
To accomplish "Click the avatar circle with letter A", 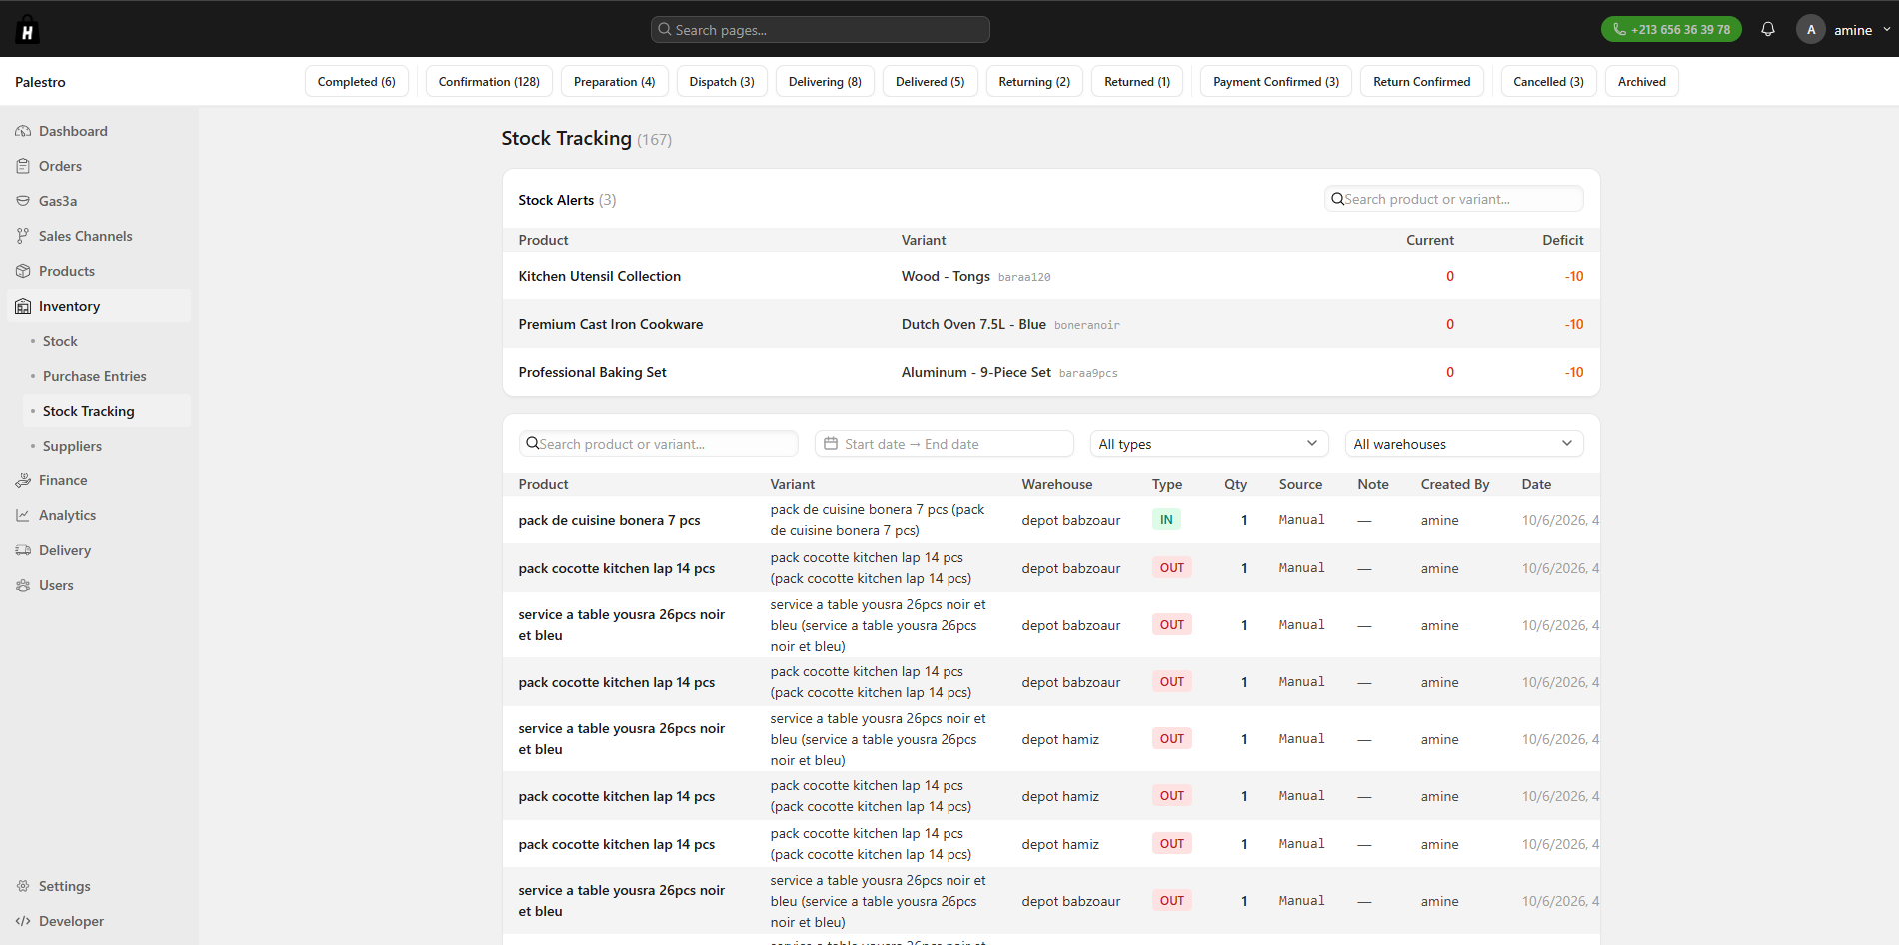I will (1811, 29).
